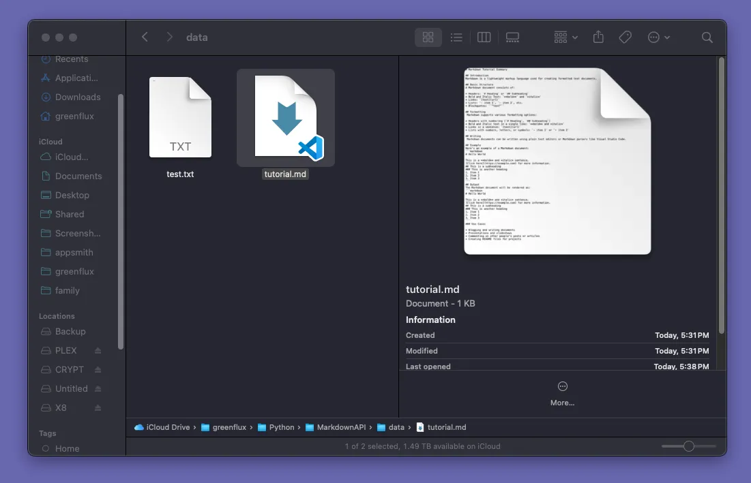Open Documents in the sidebar
The image size is (751, 483).
point(78,176)
